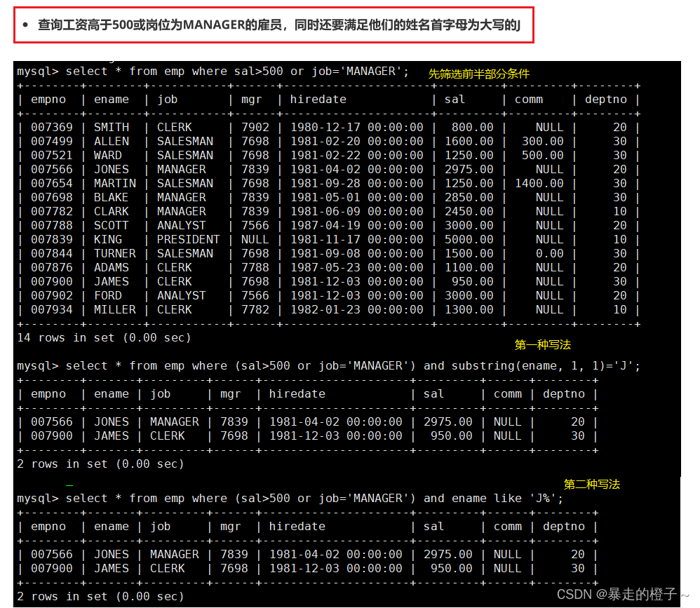Click yellow note 先筛选前半部分条件

[478, 74]
